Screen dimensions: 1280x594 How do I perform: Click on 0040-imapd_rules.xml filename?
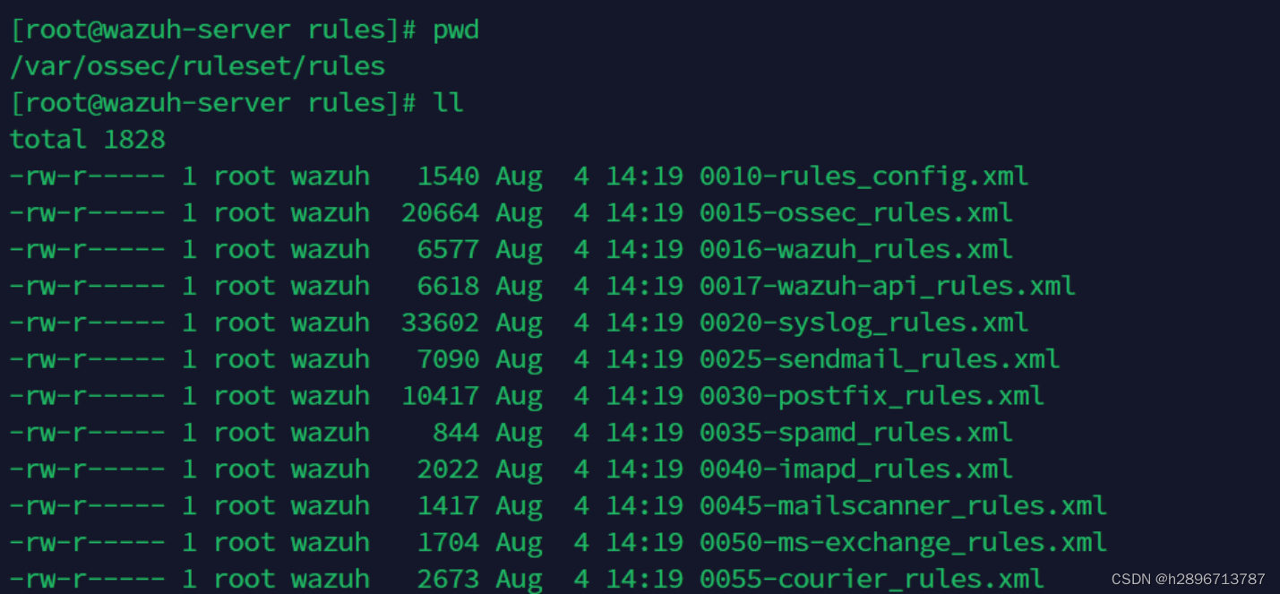coord(855,470)
